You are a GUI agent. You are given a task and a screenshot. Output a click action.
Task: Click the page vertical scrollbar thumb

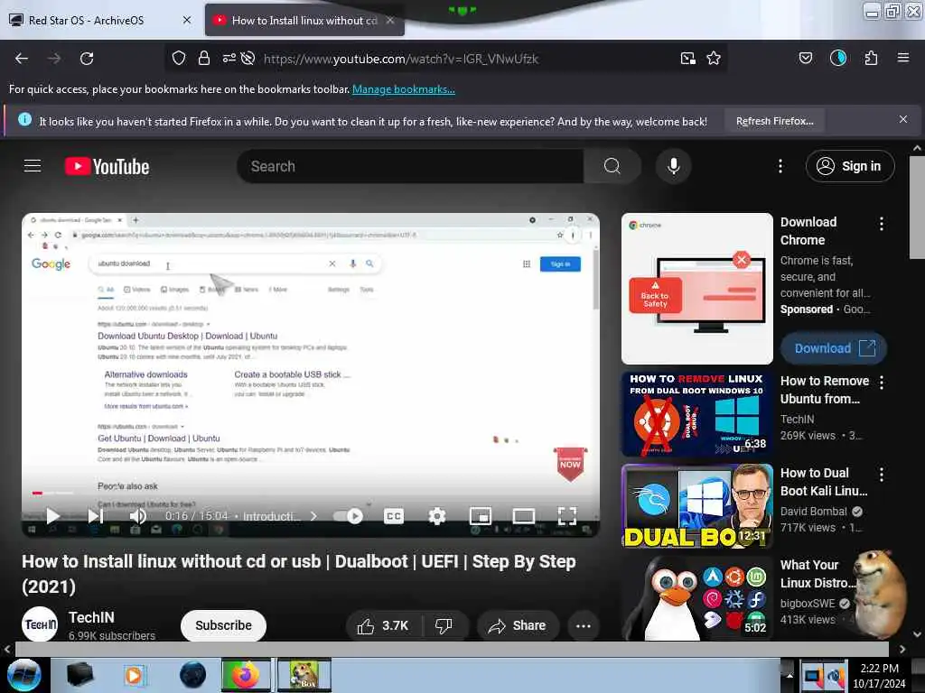tap(917, 207)
